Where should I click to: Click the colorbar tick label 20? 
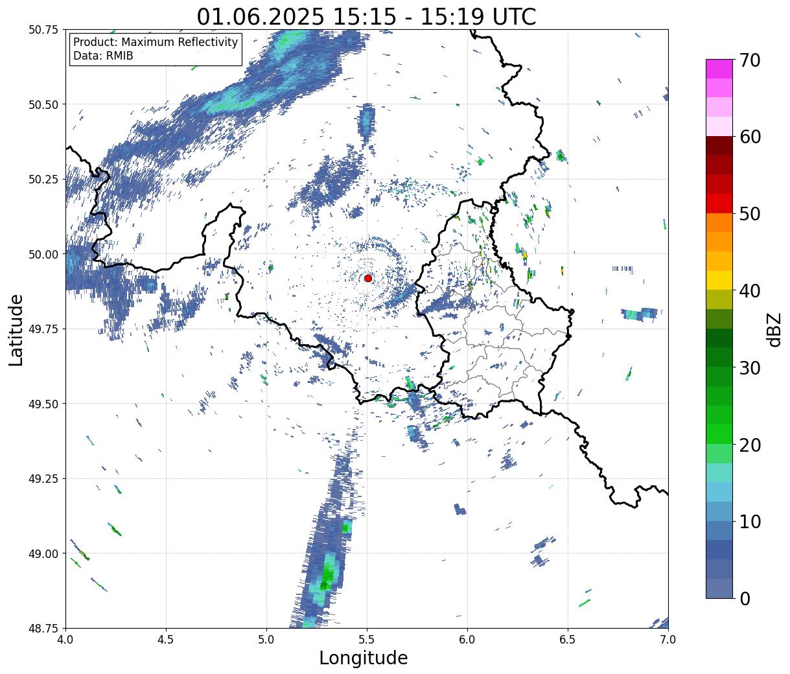coord(750,445)
